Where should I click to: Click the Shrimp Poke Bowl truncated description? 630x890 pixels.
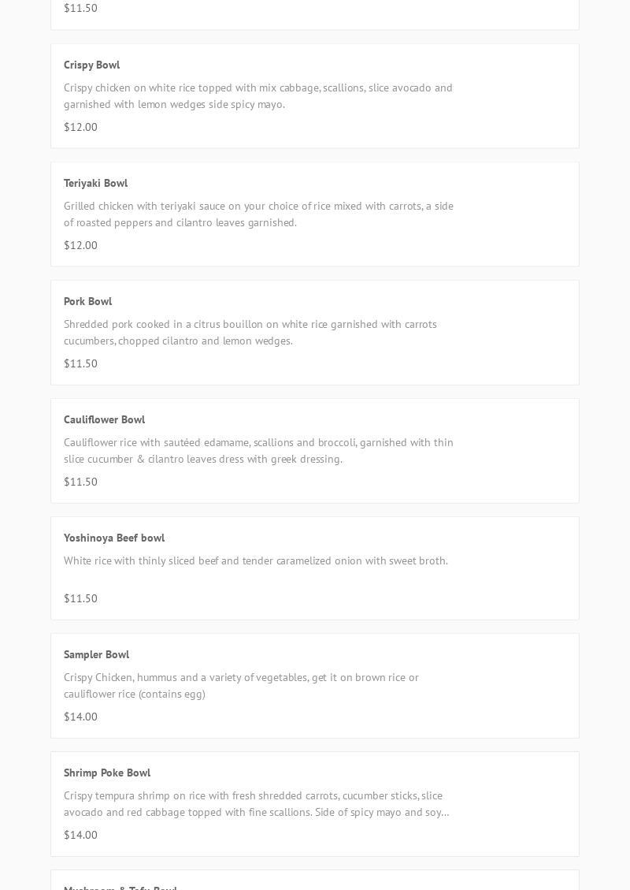tap(257, 803)
